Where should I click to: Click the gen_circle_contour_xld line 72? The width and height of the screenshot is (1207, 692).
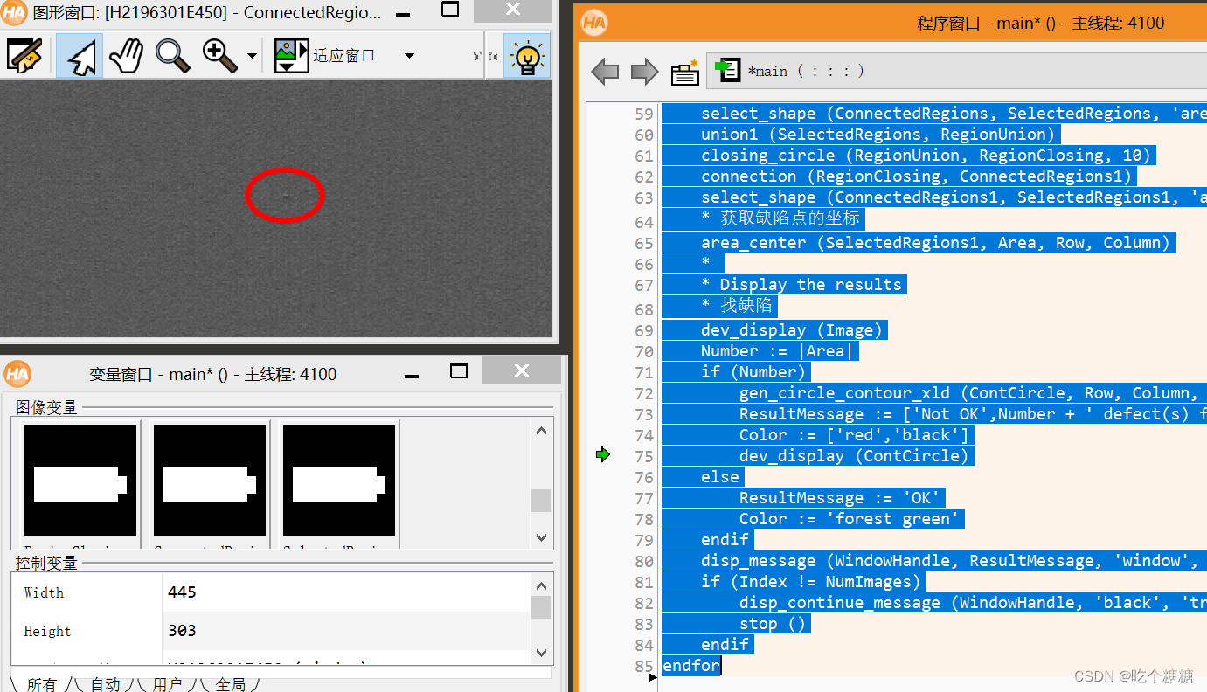(x=973, y=393)
